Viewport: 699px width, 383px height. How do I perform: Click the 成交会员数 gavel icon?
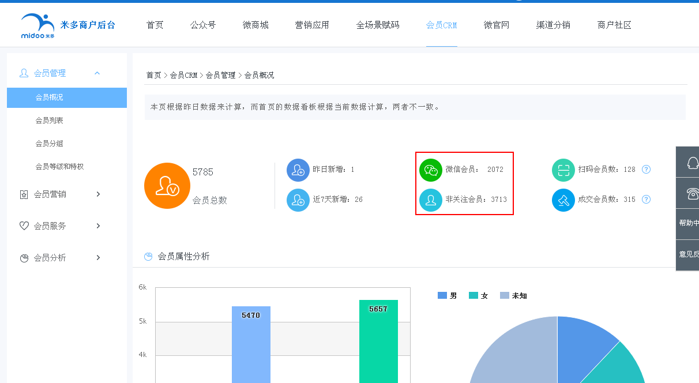pyautogui.click(x=563, y=200)
